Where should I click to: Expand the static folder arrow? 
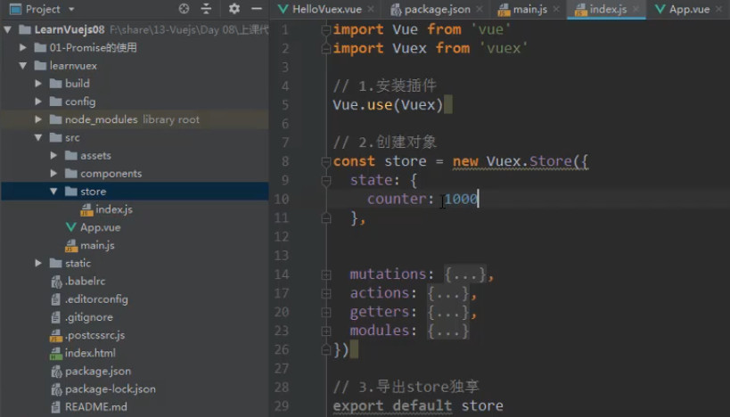coord(38,263)
